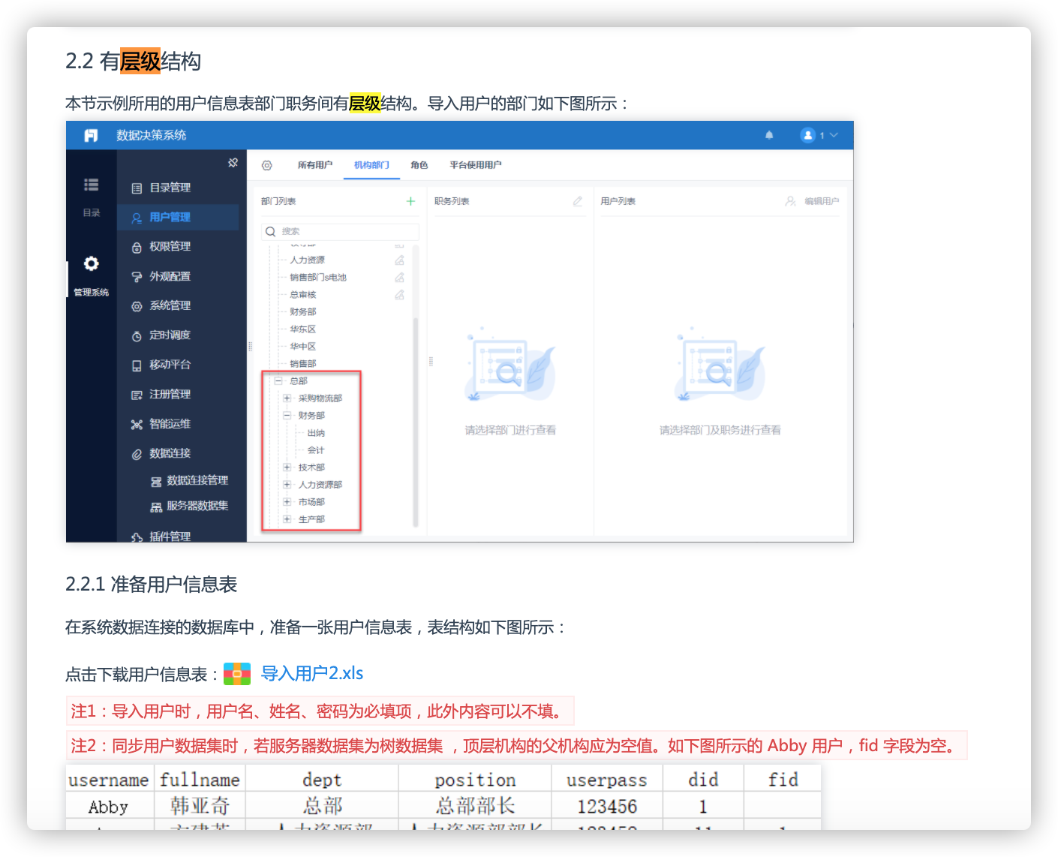Switch to the 角色 tab
Image resolution: width=1058 pixels, height=857 pixels.
[419, 165]
